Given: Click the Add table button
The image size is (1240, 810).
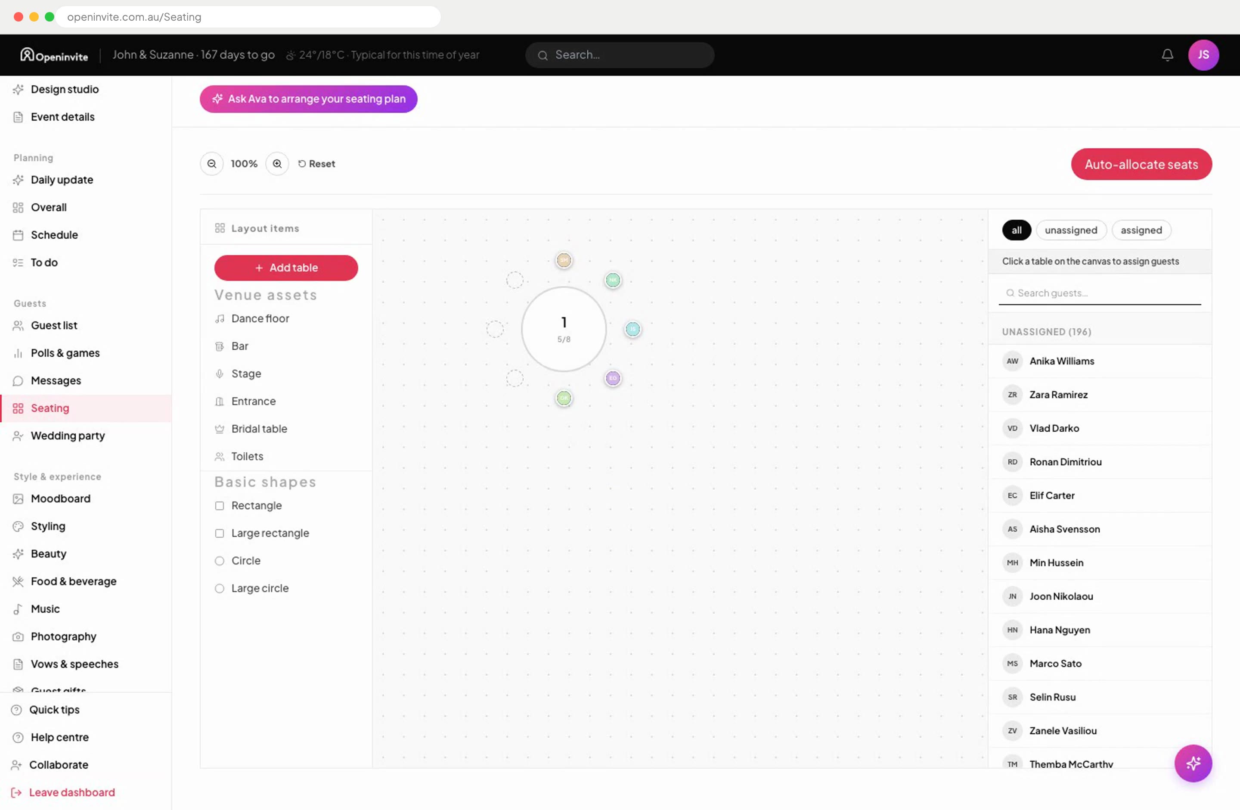Looking at the screenshot, I should (x=286, y=268).
